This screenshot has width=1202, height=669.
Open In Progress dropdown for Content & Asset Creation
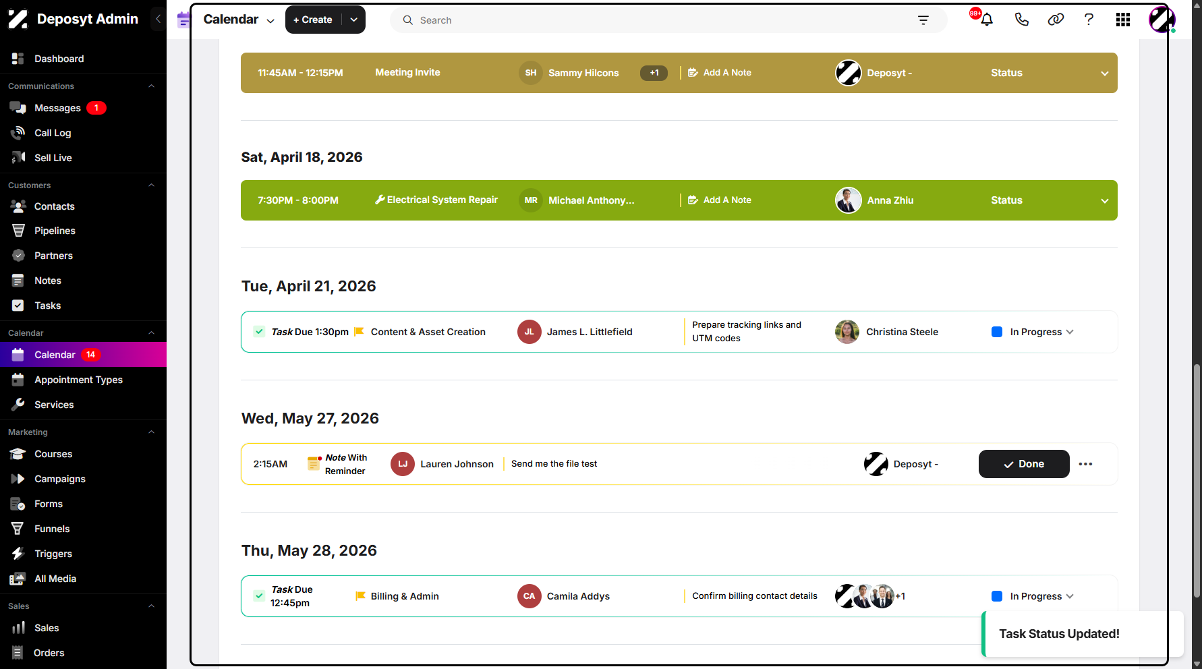click(x=1041, y=332)
